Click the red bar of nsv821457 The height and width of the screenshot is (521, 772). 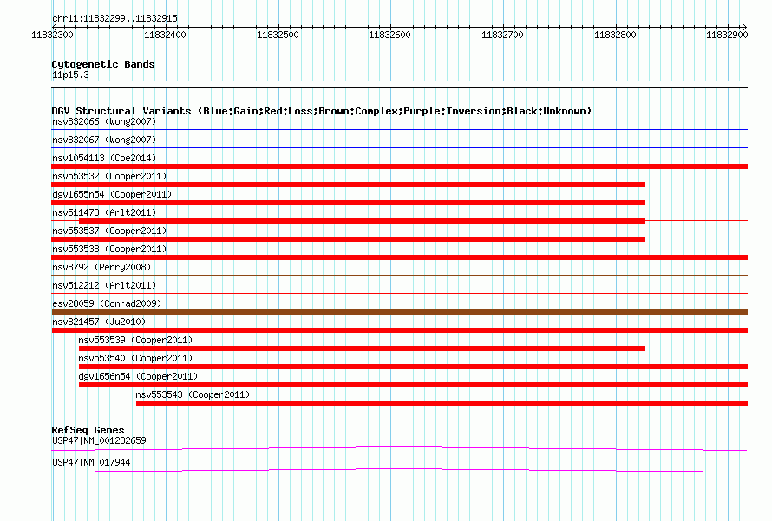pyautogui.click(x=399, y=330)
